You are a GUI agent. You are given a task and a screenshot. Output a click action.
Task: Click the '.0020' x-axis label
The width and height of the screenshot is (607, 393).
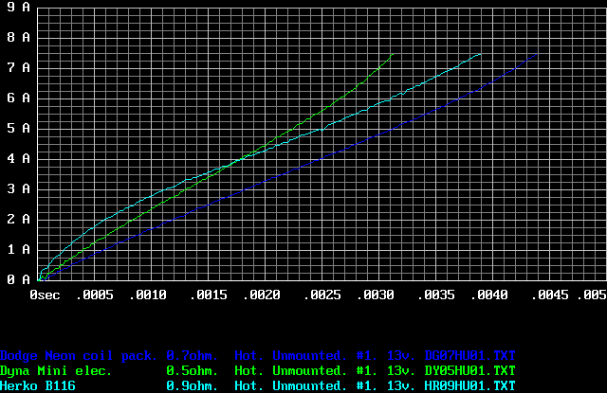(x=262, y=295)
